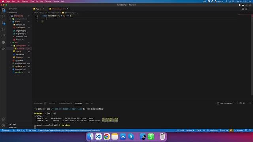
Task: Open first no-unused-vars link in the terminal
Action: pos(110,118)
